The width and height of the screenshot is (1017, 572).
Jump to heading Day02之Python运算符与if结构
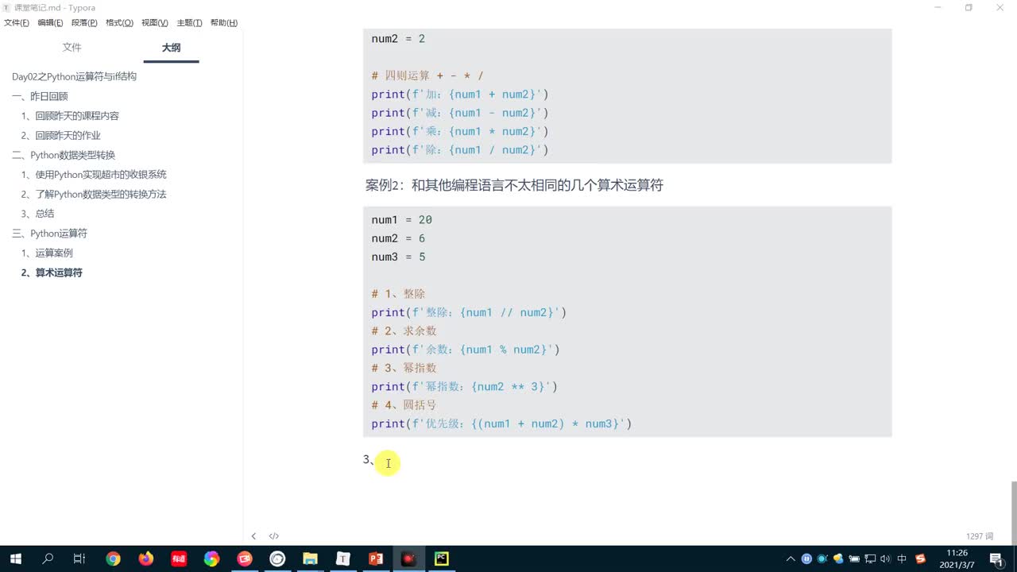[75, 76]
